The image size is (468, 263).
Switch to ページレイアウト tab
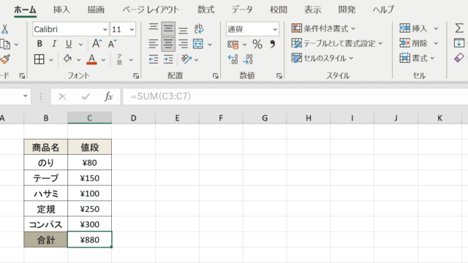pyautogui.click(x=151, y=9)
